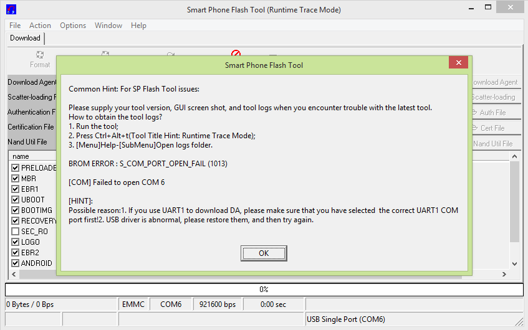This screenshot has width=528, height=330.
Task: Open the Options menu
Action: [73, 26]
